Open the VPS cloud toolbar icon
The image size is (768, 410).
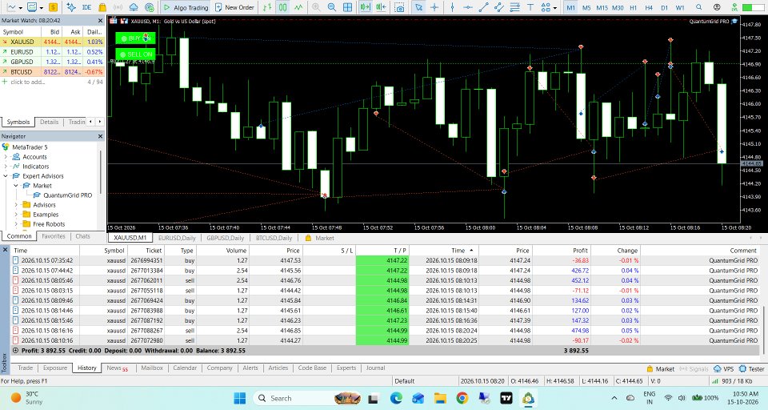[x=134, y=7]
